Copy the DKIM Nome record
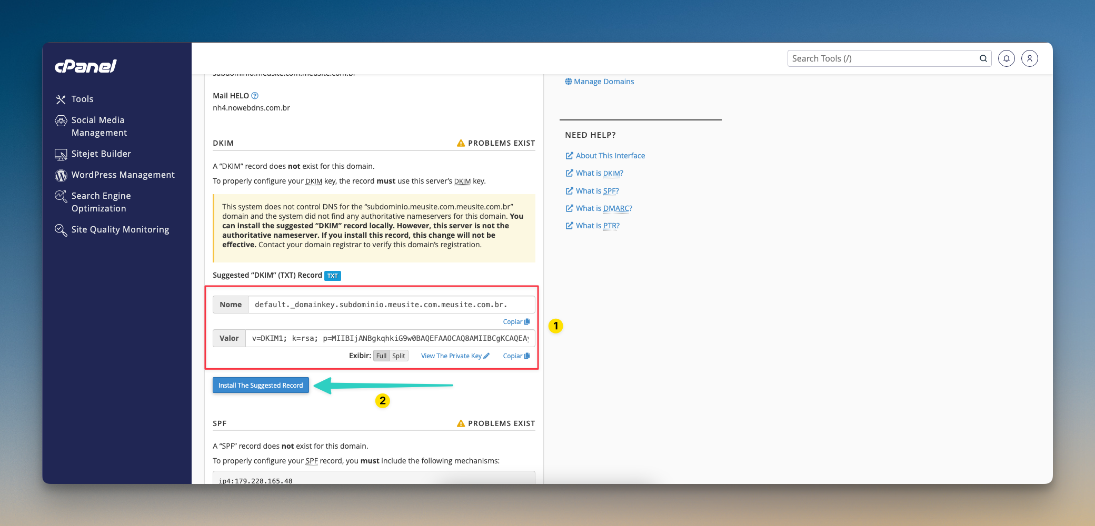The width and height of the screenshot is (1095, 526). [516, 322]
